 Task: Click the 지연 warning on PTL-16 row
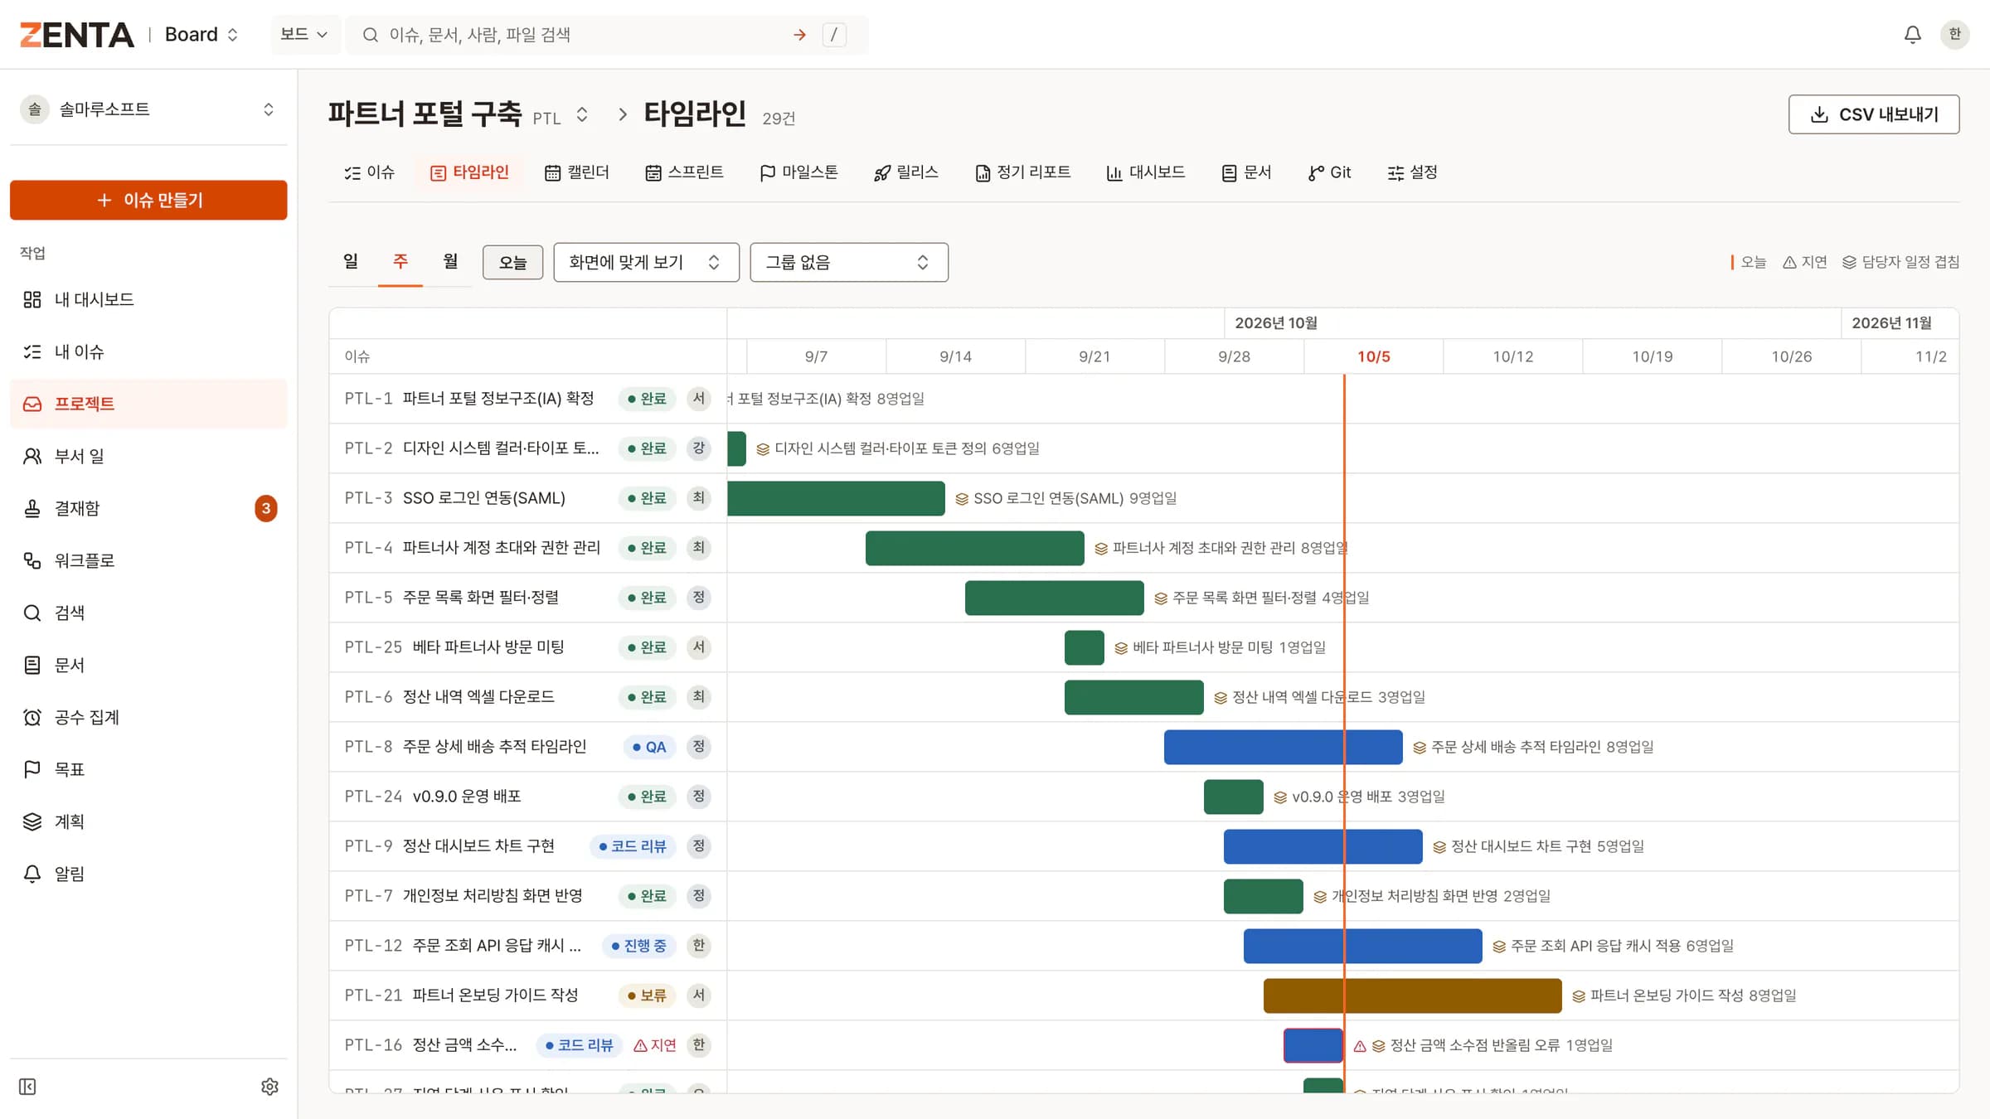655,1045
